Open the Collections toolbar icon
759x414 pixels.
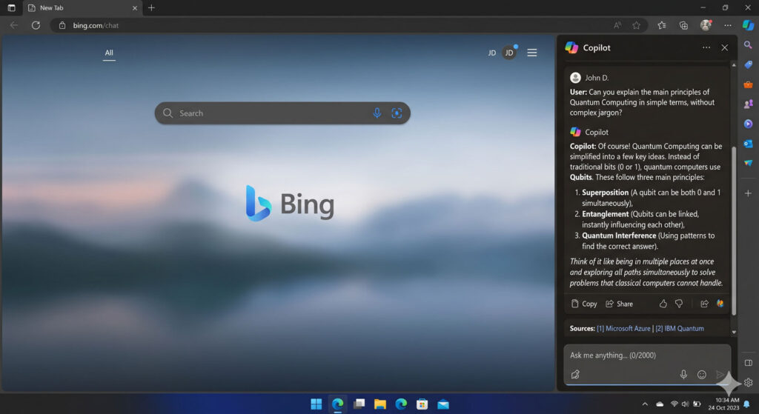point(683,25)
